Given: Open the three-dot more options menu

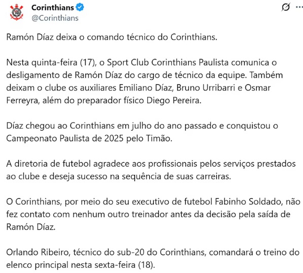Looking at the screenshot, I should (x=299, y=7).
